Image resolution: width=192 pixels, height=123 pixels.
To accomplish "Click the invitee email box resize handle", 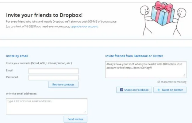I will 85,112.
